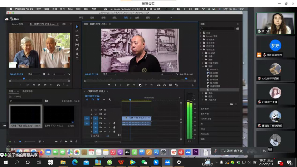297x167 pixels.
Task: Open Source monitor 1/2 resolution dropdown
Action: [x=59, y=74]
